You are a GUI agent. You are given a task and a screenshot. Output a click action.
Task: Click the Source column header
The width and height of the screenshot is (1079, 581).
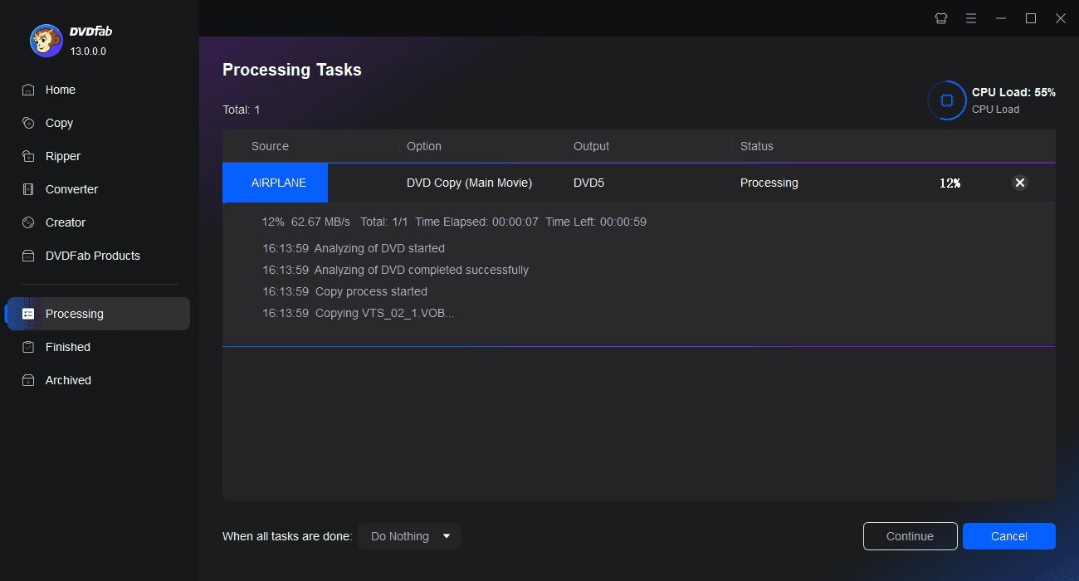(270, 146)
